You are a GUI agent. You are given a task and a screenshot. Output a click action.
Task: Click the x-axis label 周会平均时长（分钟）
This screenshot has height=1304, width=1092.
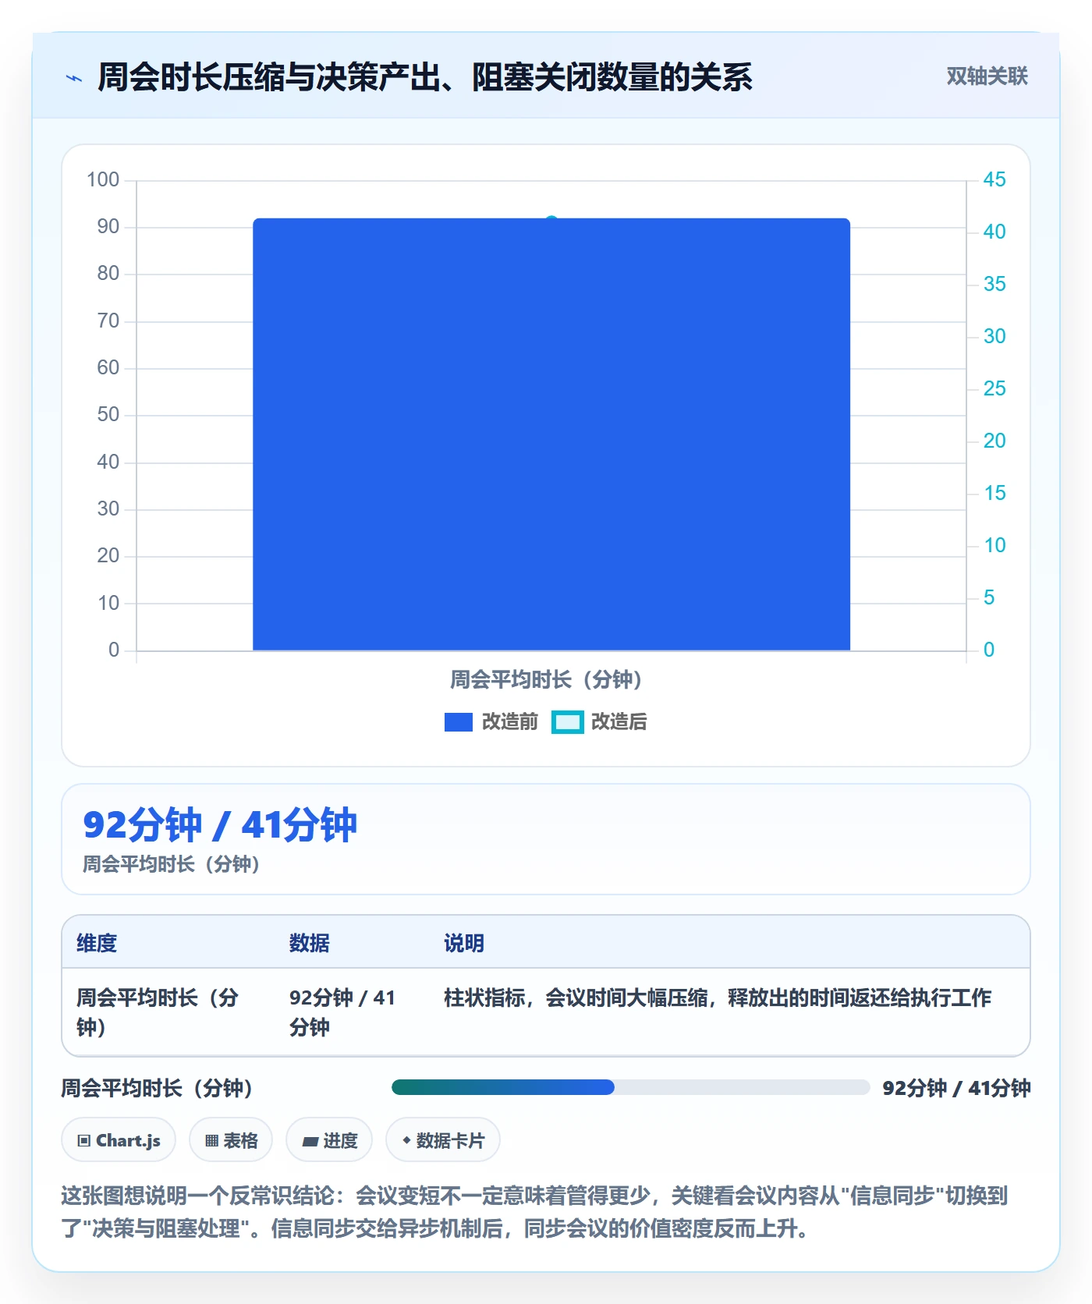[546, 680]
